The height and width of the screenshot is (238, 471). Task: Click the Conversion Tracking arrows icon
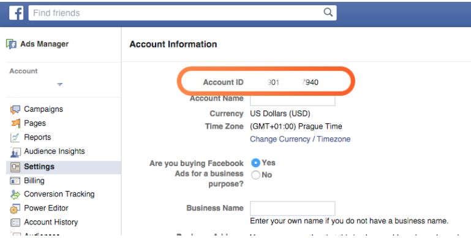pos(15,194)
